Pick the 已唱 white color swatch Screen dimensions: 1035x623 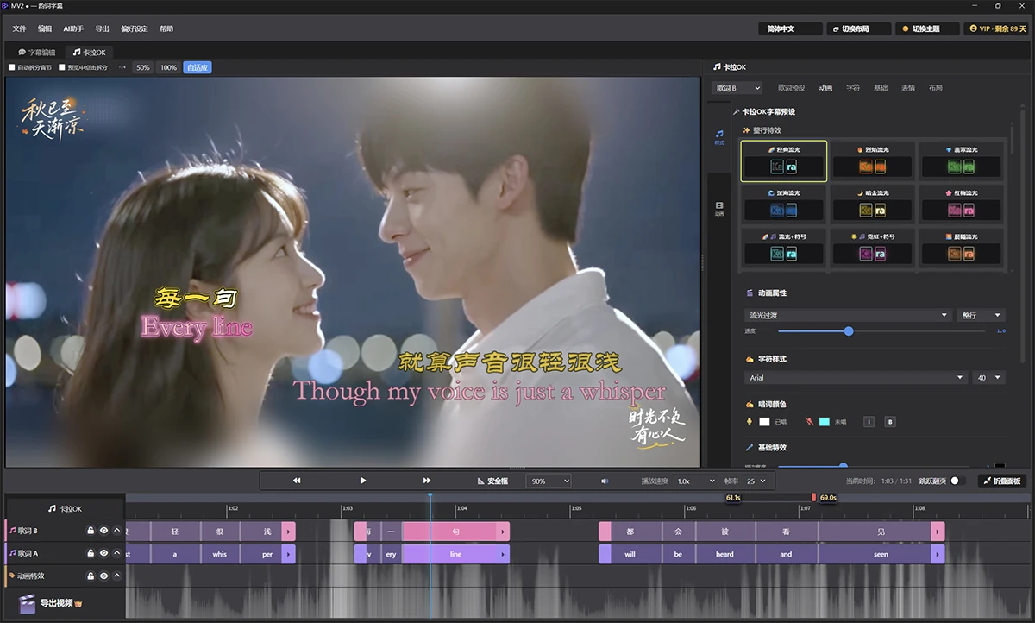pos(764,422)
